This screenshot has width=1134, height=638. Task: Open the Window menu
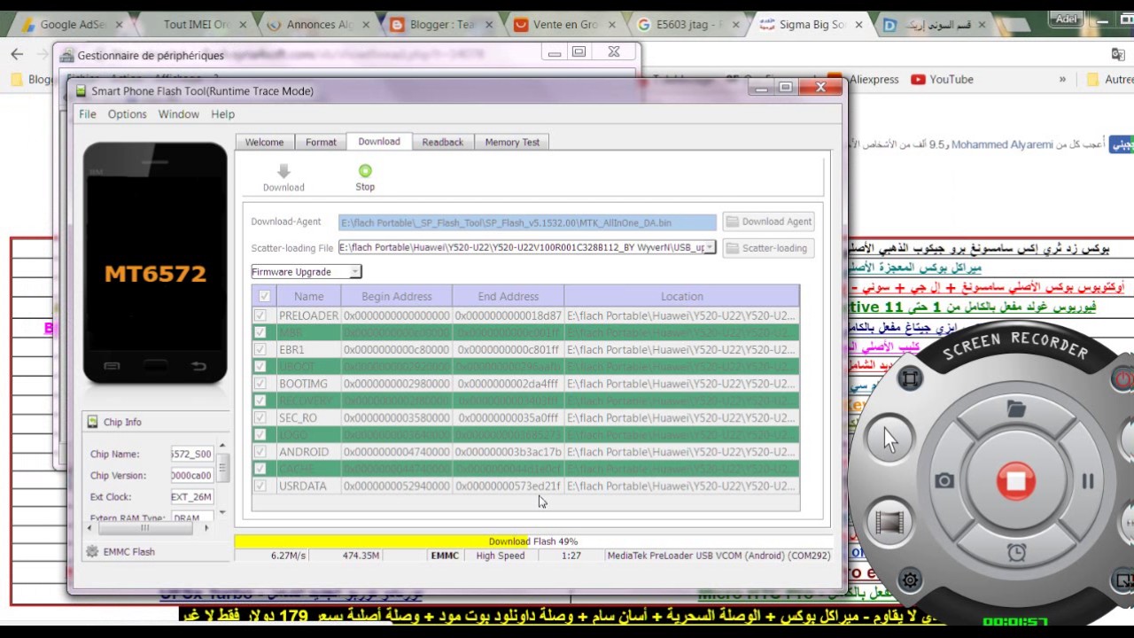click(178, 114)
